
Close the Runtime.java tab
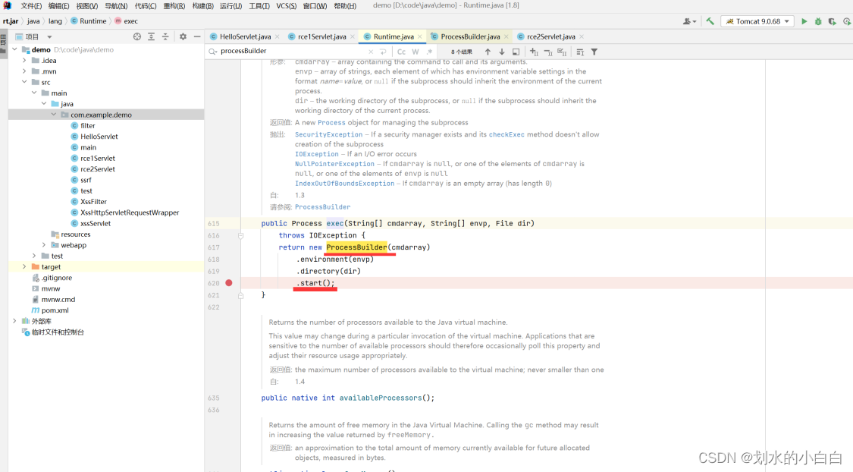click(420, 36)
